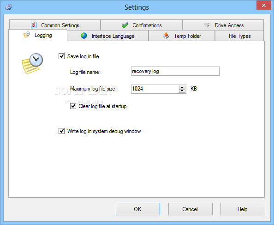Viewport: 274px width, 225px height.
Task: Open the Common Settings tab
Action: (x=55, y=25)
